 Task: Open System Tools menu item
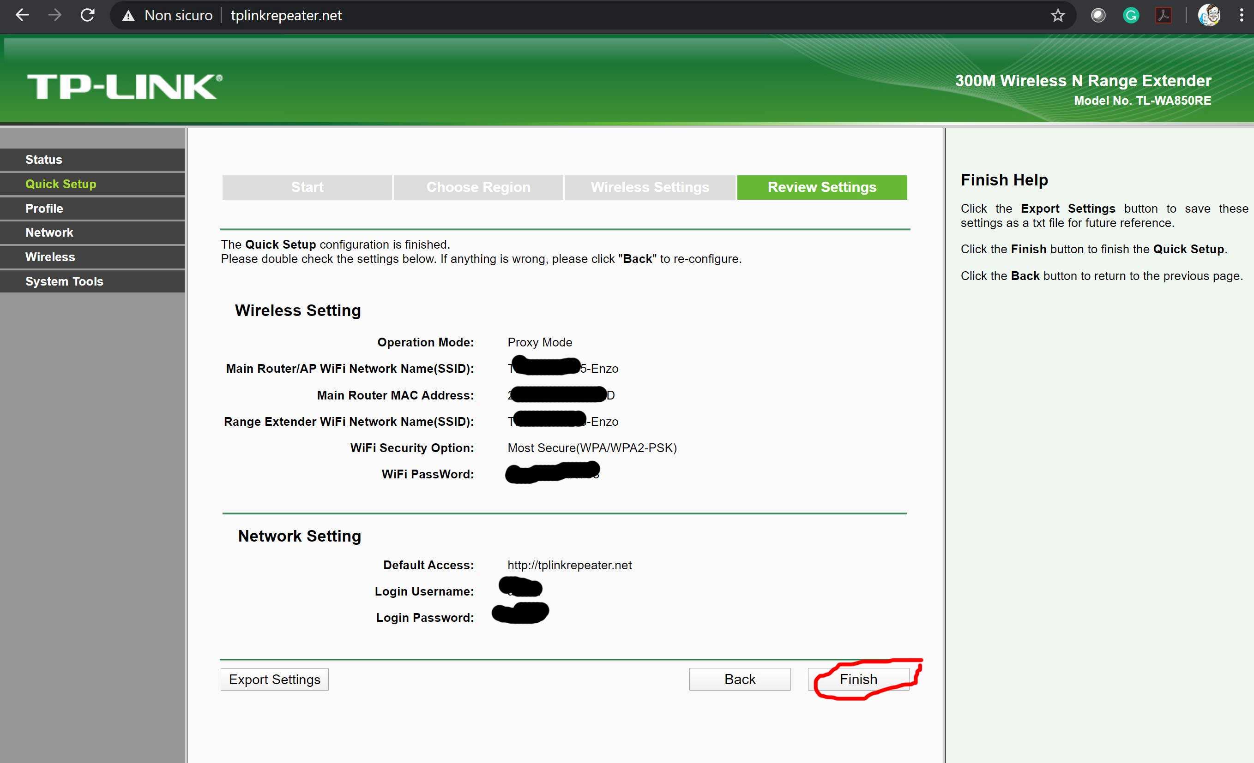64,281
